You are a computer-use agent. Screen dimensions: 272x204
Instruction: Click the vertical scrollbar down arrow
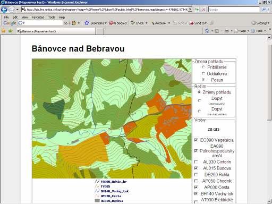pyautogui.click(x=269, y=201)
